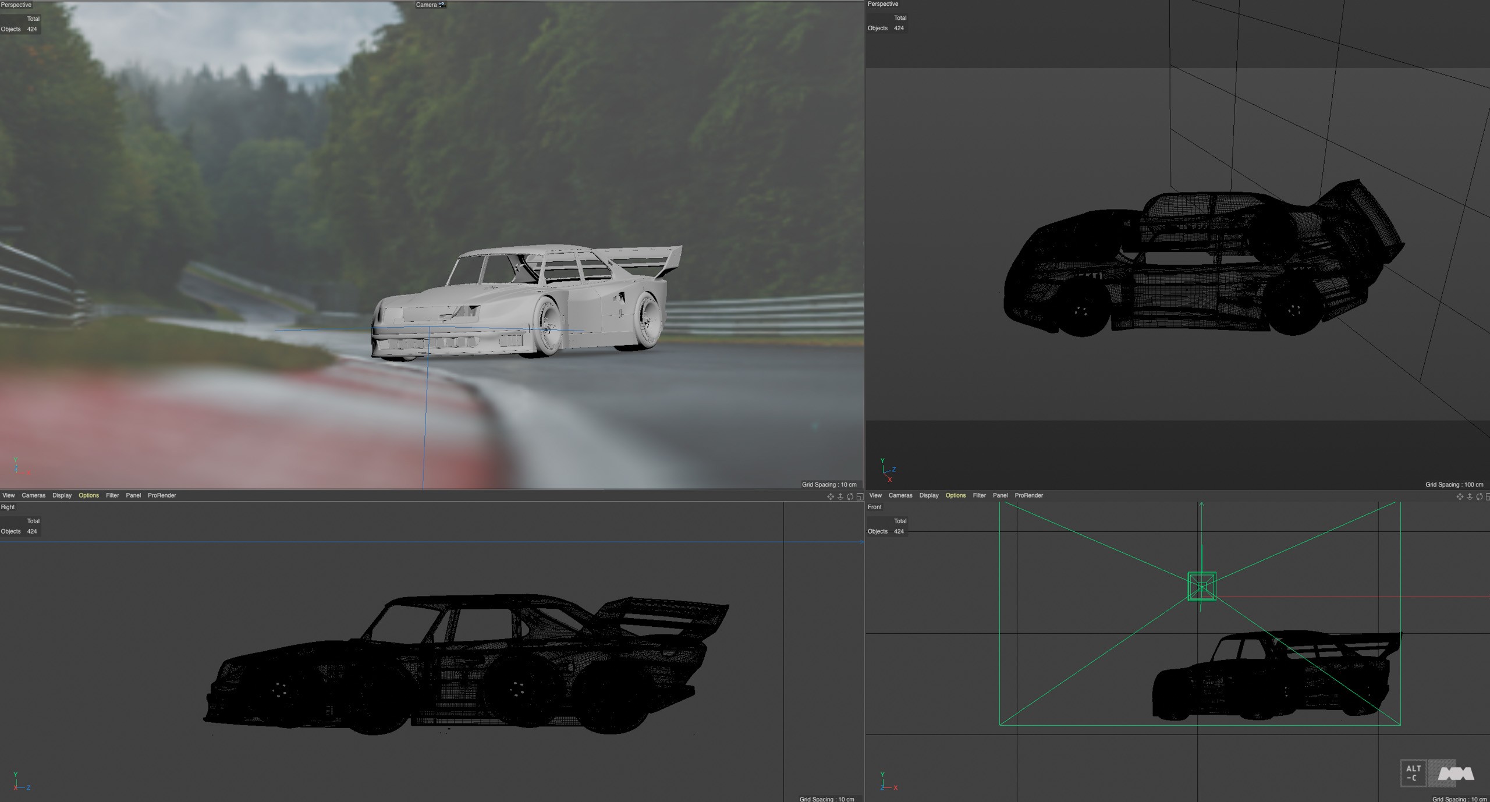Click the Camera label in top-left viewport
The height and width of the screenshot is (802, 1490).
(x=426, y=5)
